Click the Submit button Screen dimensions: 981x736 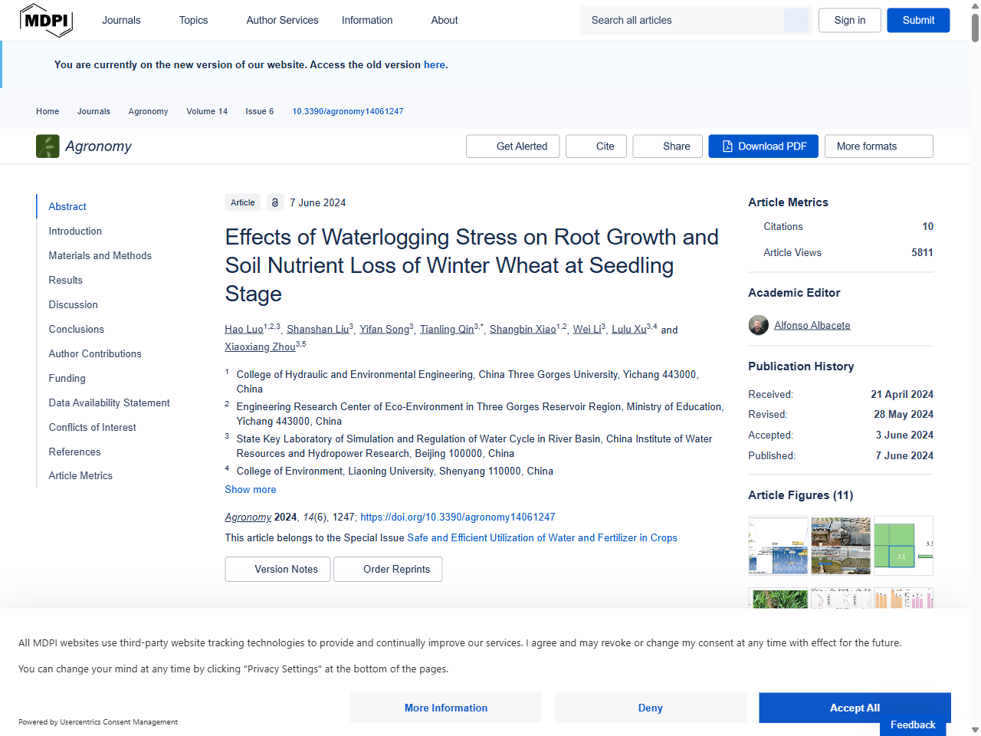918,21
